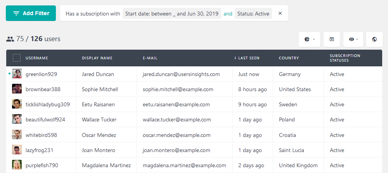Click the display name Jared Duncan

click(98, 74)
